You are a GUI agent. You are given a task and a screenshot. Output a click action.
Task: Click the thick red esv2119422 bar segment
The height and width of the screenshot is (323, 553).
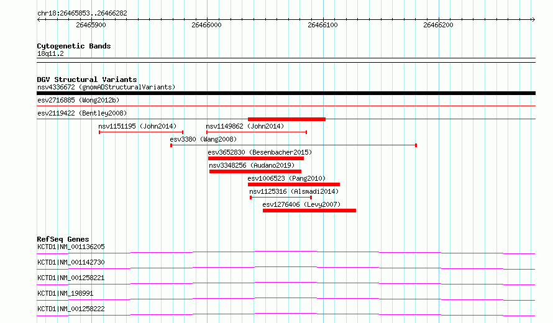click(286, 119)
